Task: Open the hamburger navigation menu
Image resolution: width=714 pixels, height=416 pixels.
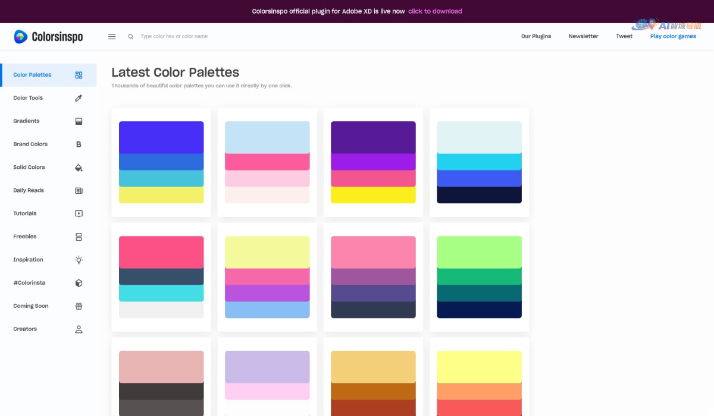Action: [x=112, y=36]
